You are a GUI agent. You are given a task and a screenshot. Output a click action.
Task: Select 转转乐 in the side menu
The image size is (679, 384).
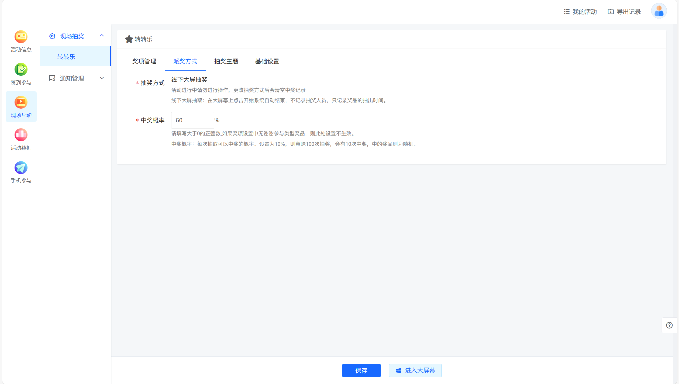pyautogui.click(x=75, y=56)
